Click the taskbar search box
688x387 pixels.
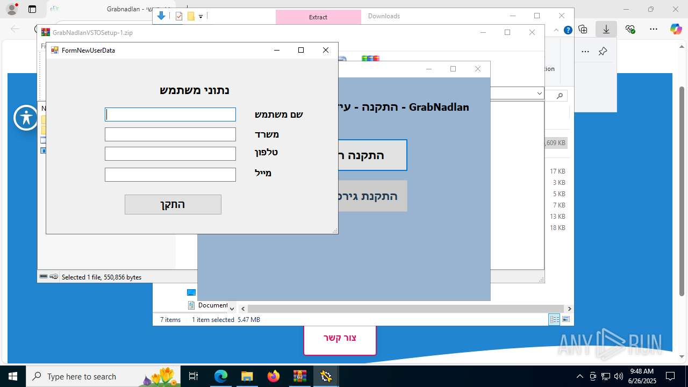(103, 376)
